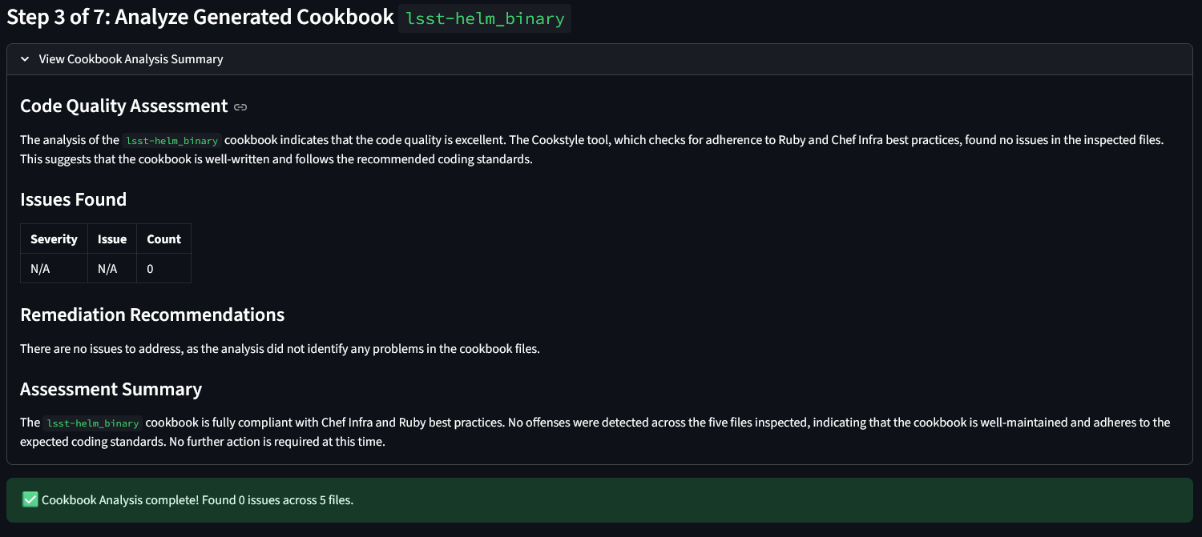Viewport: 1202px width, 537px height.
Task: Click the Code Quality Assessment heading
Action: pos(123,106)
